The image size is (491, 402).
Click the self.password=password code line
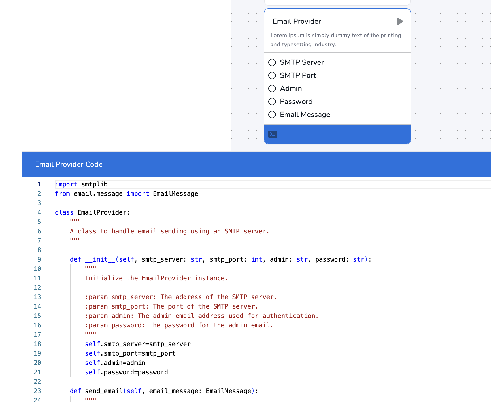(126, 372)
